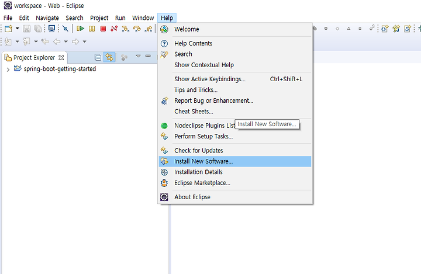Click the Step Over icon
The image size is (421, 274).
click(x=137, y=29)
